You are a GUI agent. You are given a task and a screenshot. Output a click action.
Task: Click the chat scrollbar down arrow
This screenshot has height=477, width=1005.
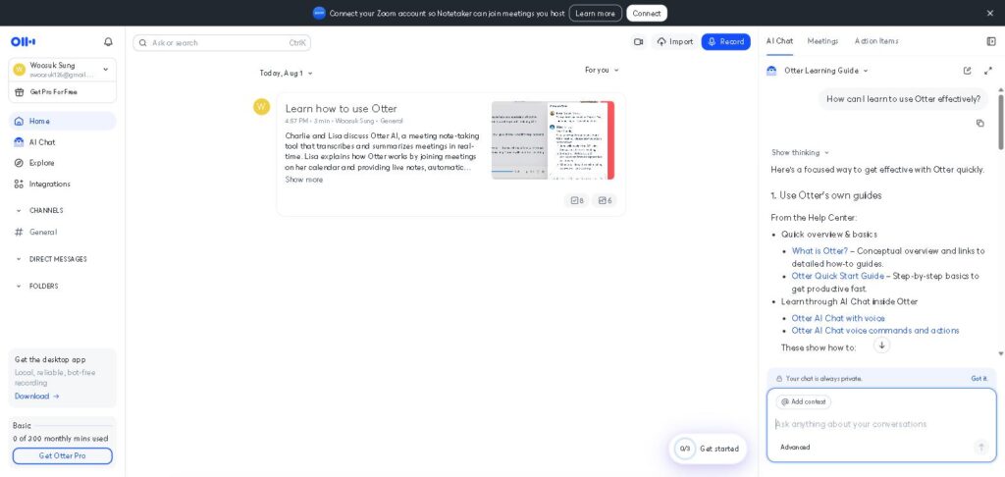tap(1000, 354)
